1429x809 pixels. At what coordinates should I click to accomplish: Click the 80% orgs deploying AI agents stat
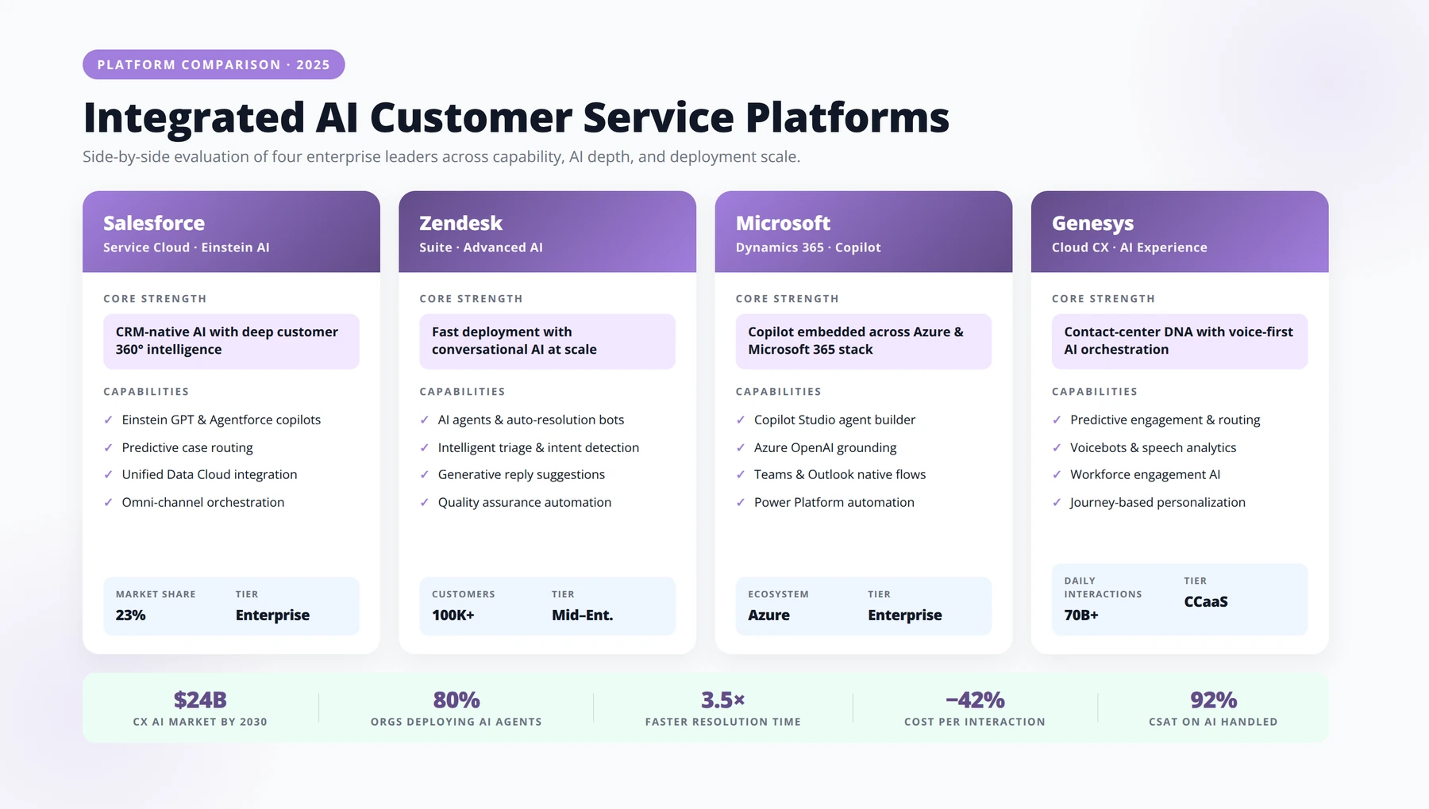(x=456, y=708)
